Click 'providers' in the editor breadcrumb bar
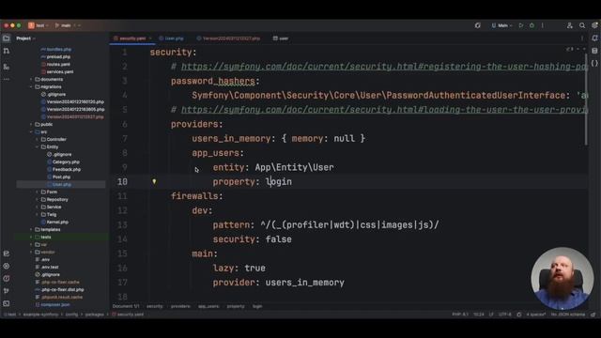This screenshot has height=338, width=601. (x=180, y=306)
